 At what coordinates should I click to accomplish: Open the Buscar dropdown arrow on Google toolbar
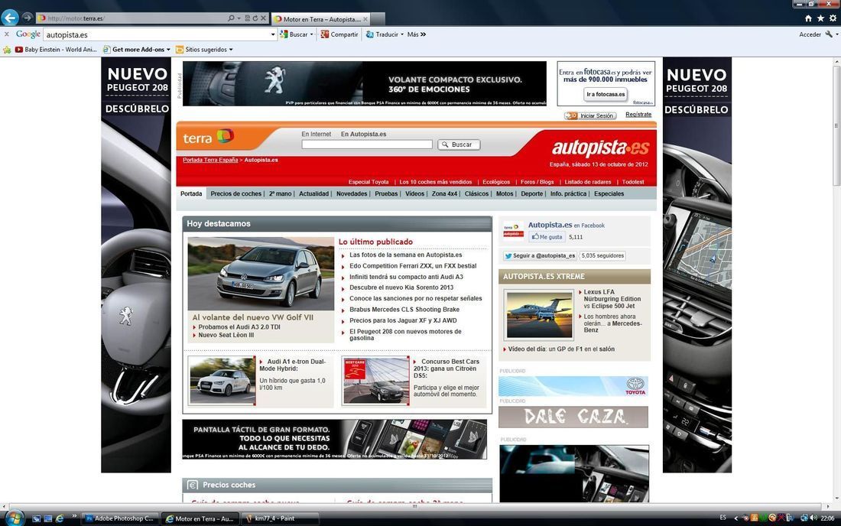point(311,34)
